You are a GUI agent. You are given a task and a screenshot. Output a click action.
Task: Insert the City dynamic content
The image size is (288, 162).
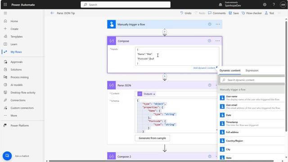pos(252,149)
